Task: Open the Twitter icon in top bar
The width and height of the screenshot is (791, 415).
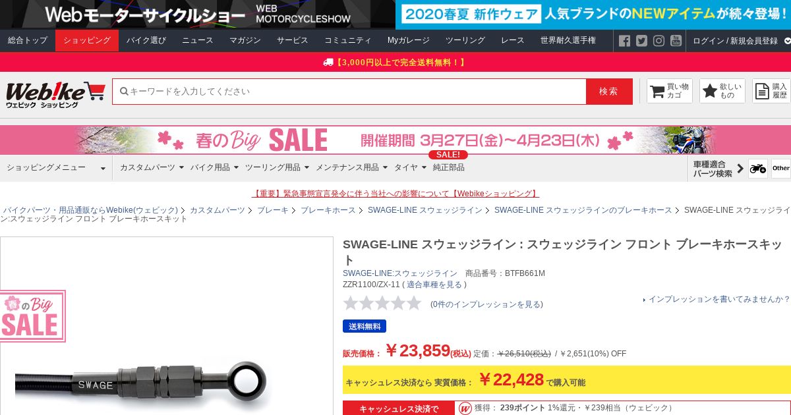Action: [641, 41]
